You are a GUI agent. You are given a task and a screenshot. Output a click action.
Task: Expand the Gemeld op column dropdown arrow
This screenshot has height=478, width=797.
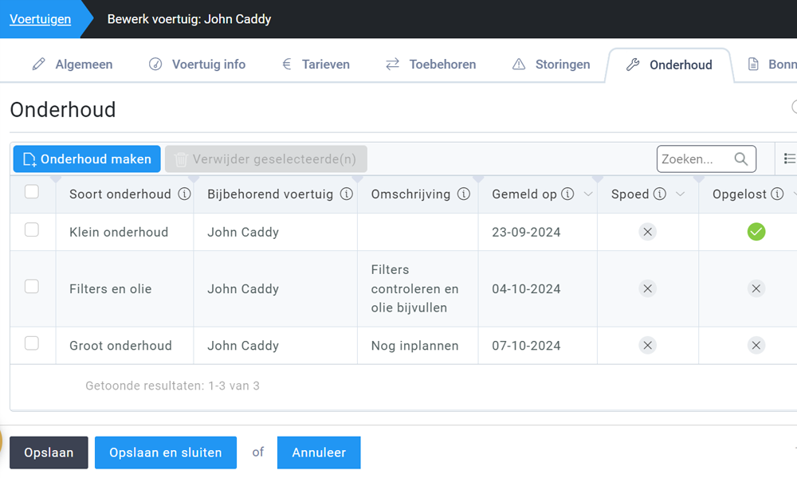coord(588,195)
